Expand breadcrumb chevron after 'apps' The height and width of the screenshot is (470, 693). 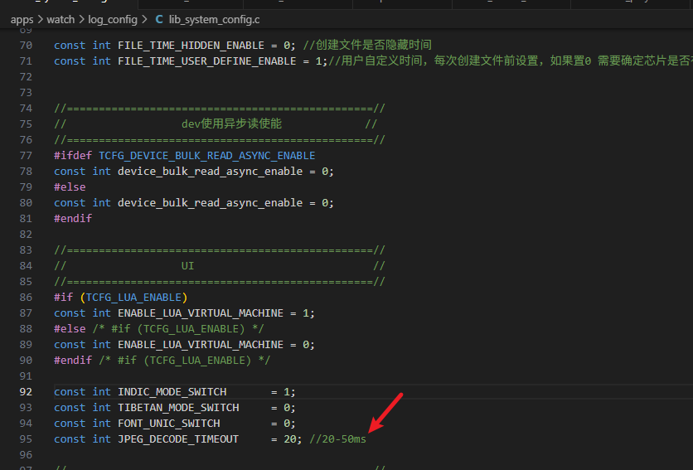[x=41, y=20]
